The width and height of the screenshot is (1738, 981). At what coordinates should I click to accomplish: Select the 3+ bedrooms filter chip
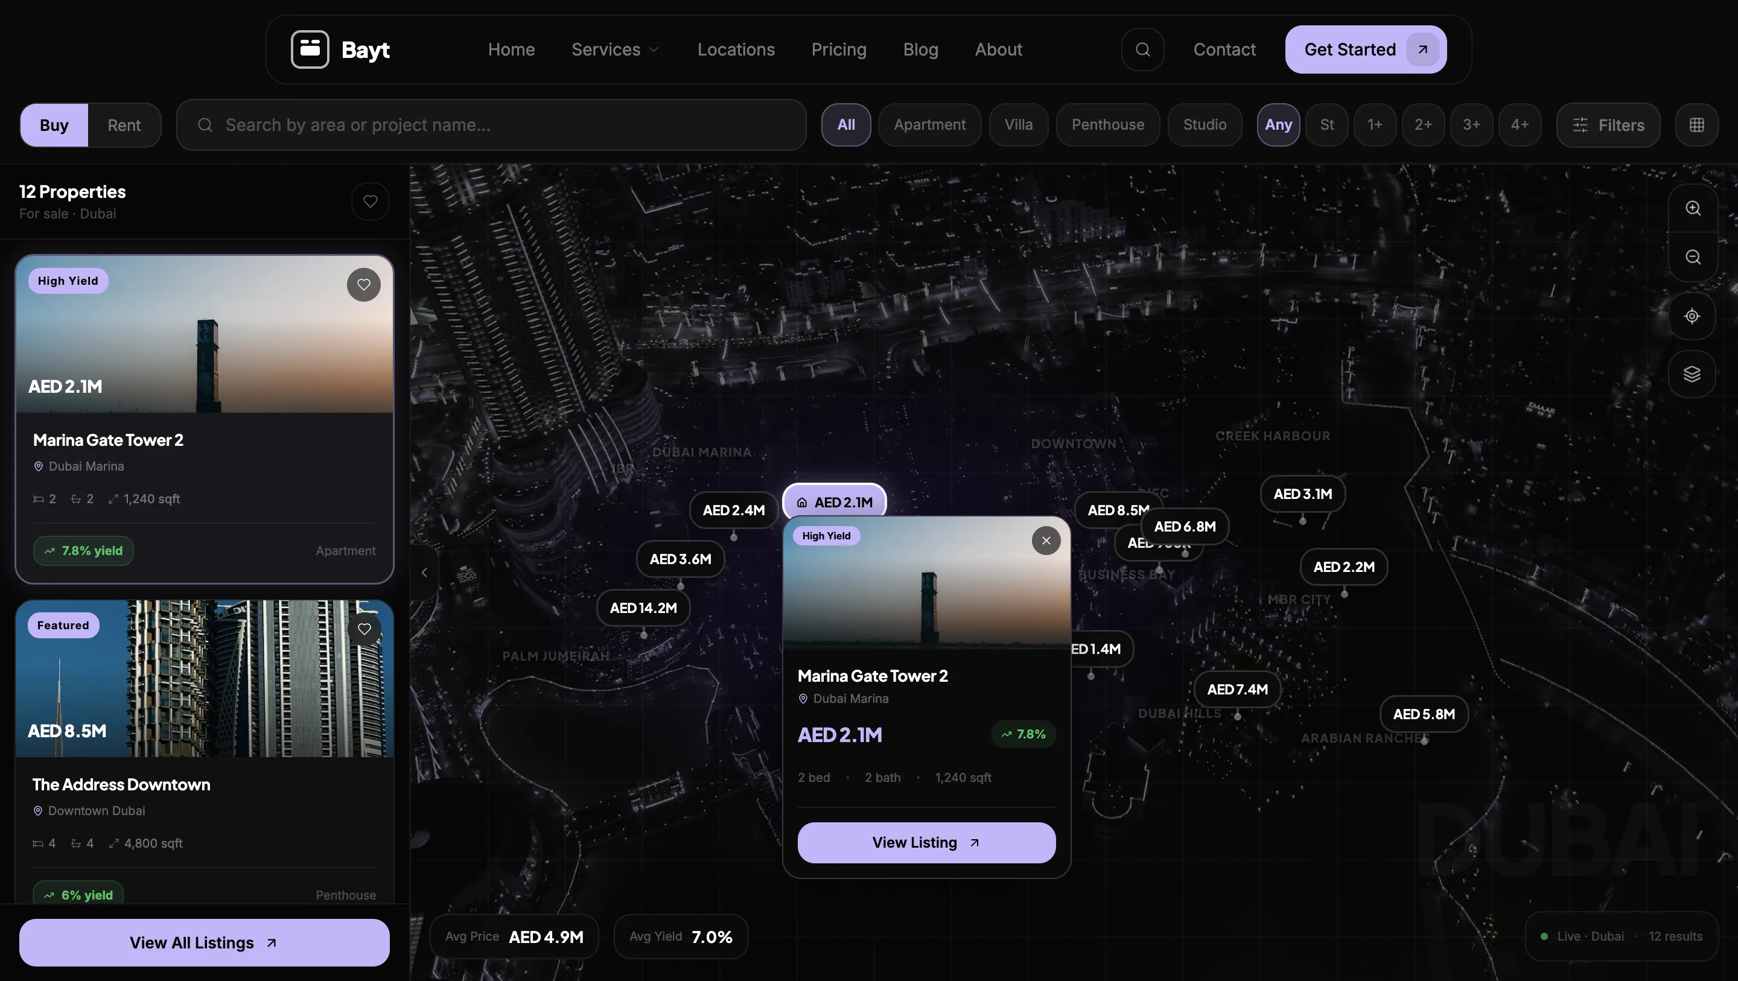[x=1471, y=125]
